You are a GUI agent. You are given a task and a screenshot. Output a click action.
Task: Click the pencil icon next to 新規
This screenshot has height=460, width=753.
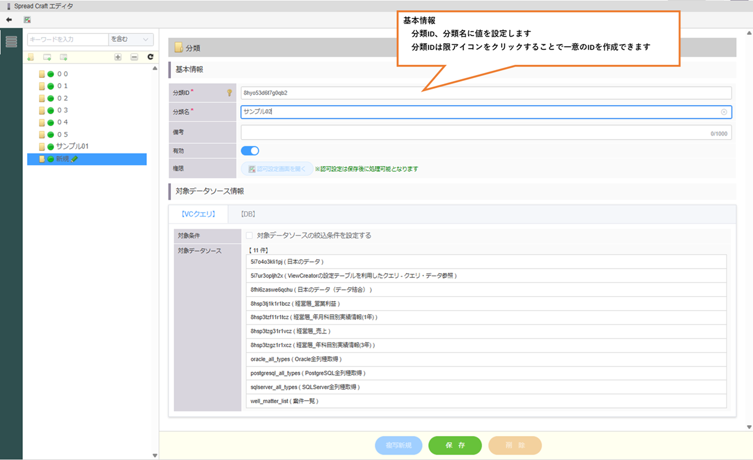(74, 159)
